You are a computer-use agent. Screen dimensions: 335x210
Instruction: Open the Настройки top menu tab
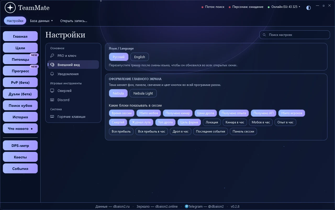[15, 21]
